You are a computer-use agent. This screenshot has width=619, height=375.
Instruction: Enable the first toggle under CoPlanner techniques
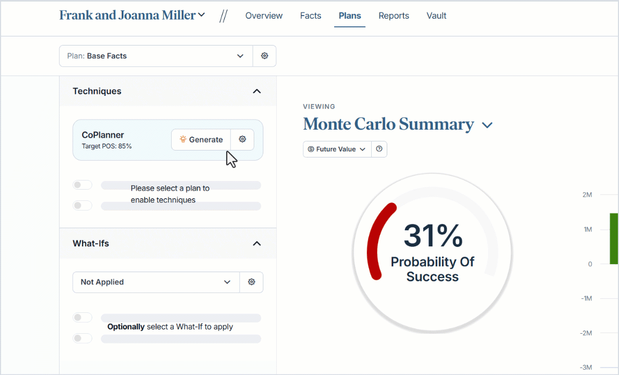tap(82, 185)
